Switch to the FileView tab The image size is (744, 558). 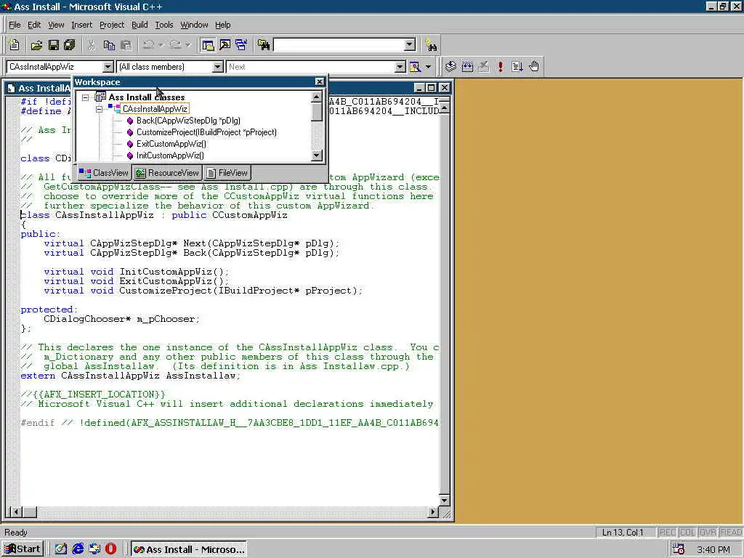pos(227,173)
